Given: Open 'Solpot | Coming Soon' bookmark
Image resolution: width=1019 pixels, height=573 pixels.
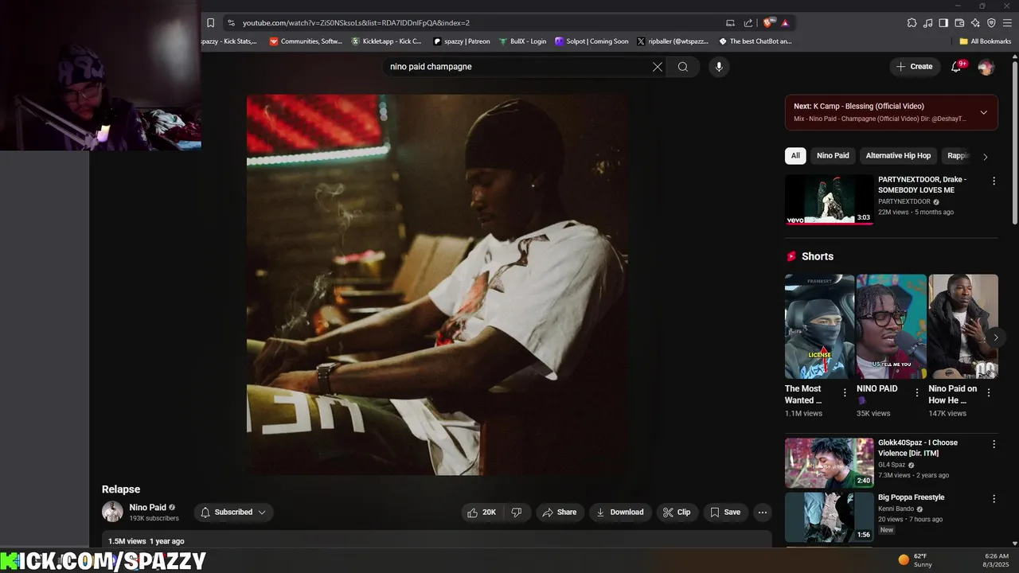Looking at the screenshot, I should [x=592, y=41].
